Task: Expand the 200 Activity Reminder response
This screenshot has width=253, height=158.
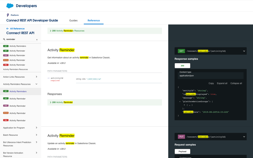Action: pyautogui.click(x=104, y=102)
